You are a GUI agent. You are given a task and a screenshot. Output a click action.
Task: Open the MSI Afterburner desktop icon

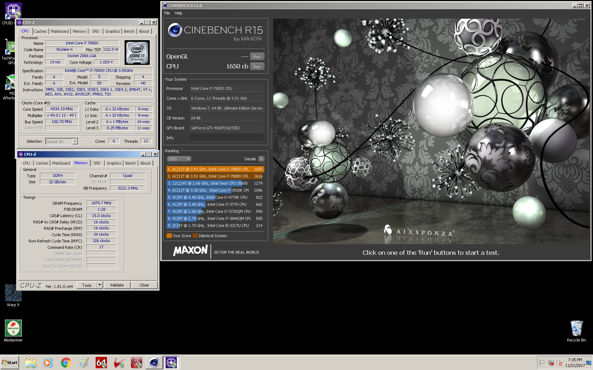point(9,86)
